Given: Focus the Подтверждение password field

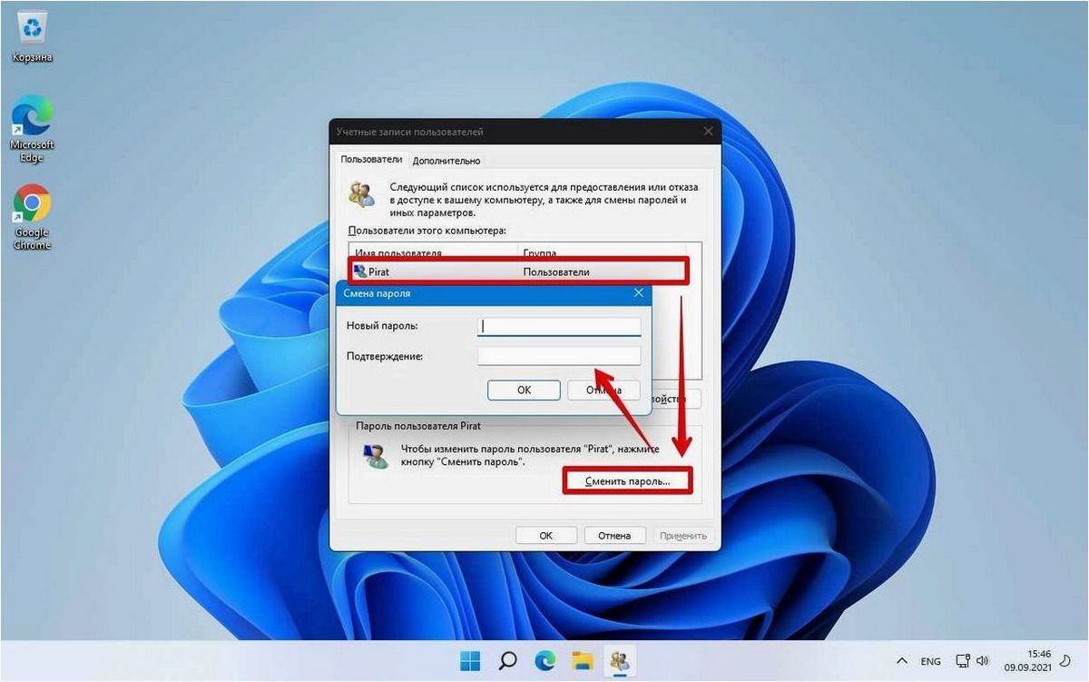Looking at the screenshot, I should [559, 356].
